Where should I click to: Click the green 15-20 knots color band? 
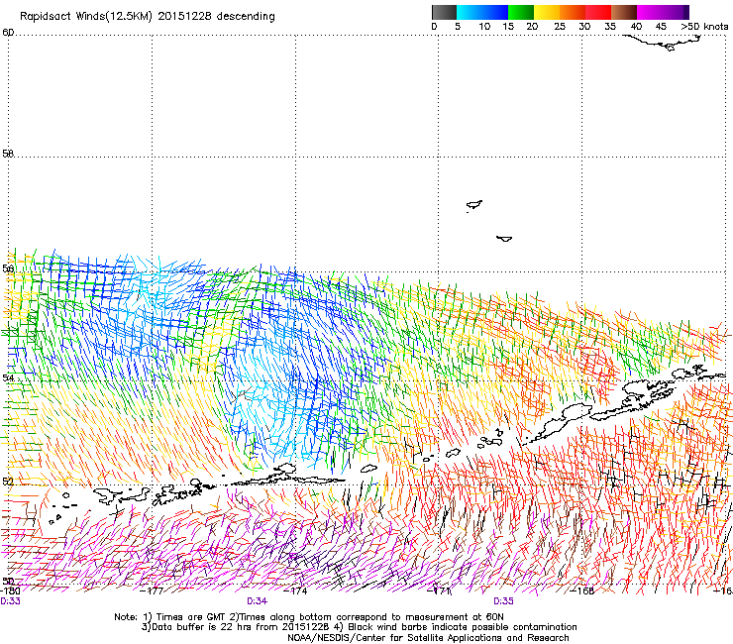pos(521,12)
